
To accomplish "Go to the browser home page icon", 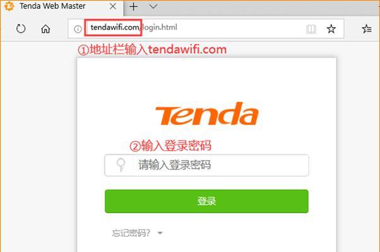I will [x=45, y=29].
